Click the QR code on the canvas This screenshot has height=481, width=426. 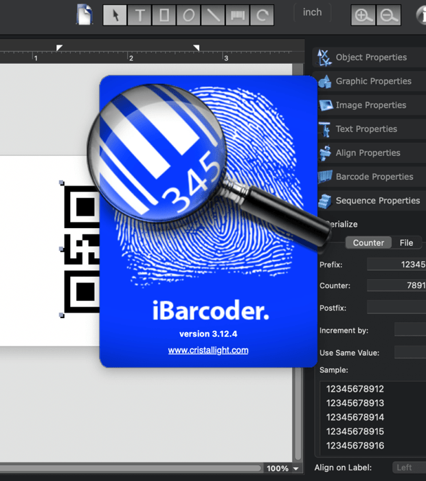(82, 249)
